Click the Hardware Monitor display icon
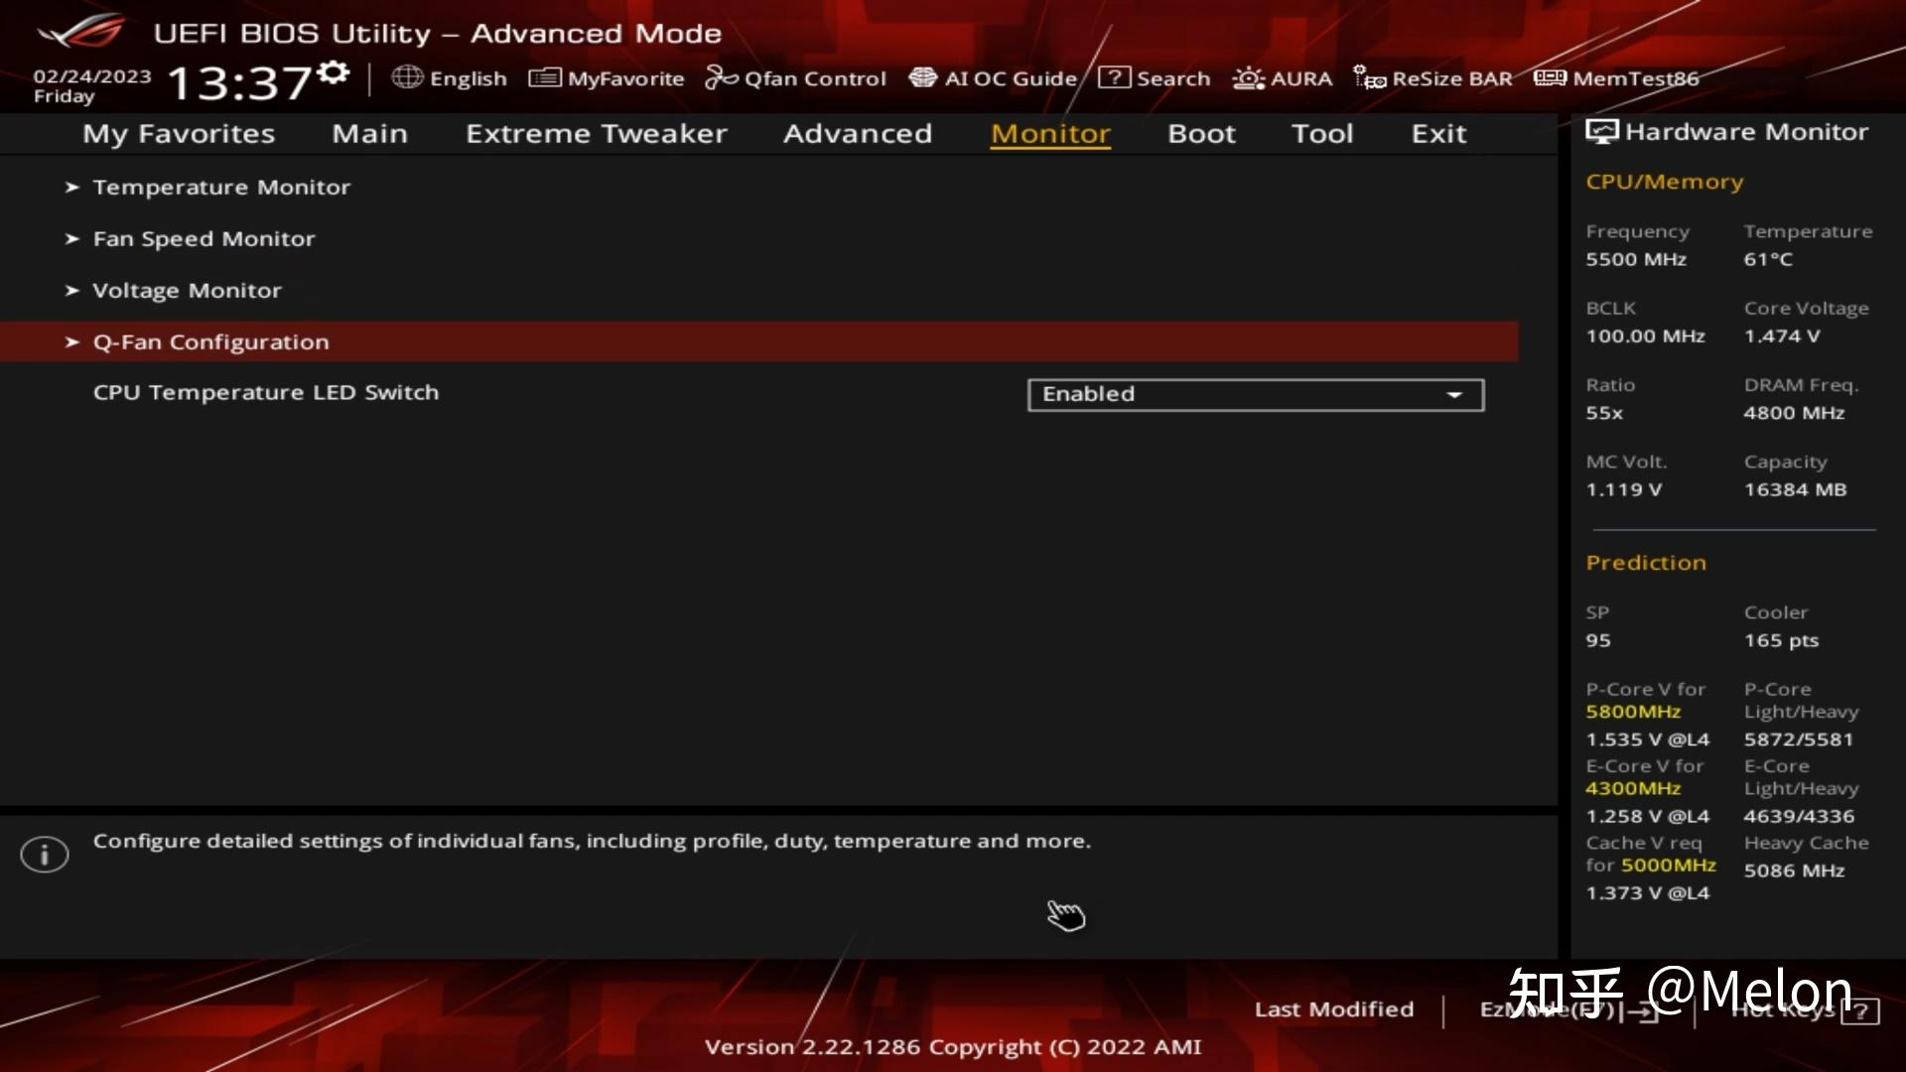Viewport: 1906px width, 1072px height. (1601, 132)
